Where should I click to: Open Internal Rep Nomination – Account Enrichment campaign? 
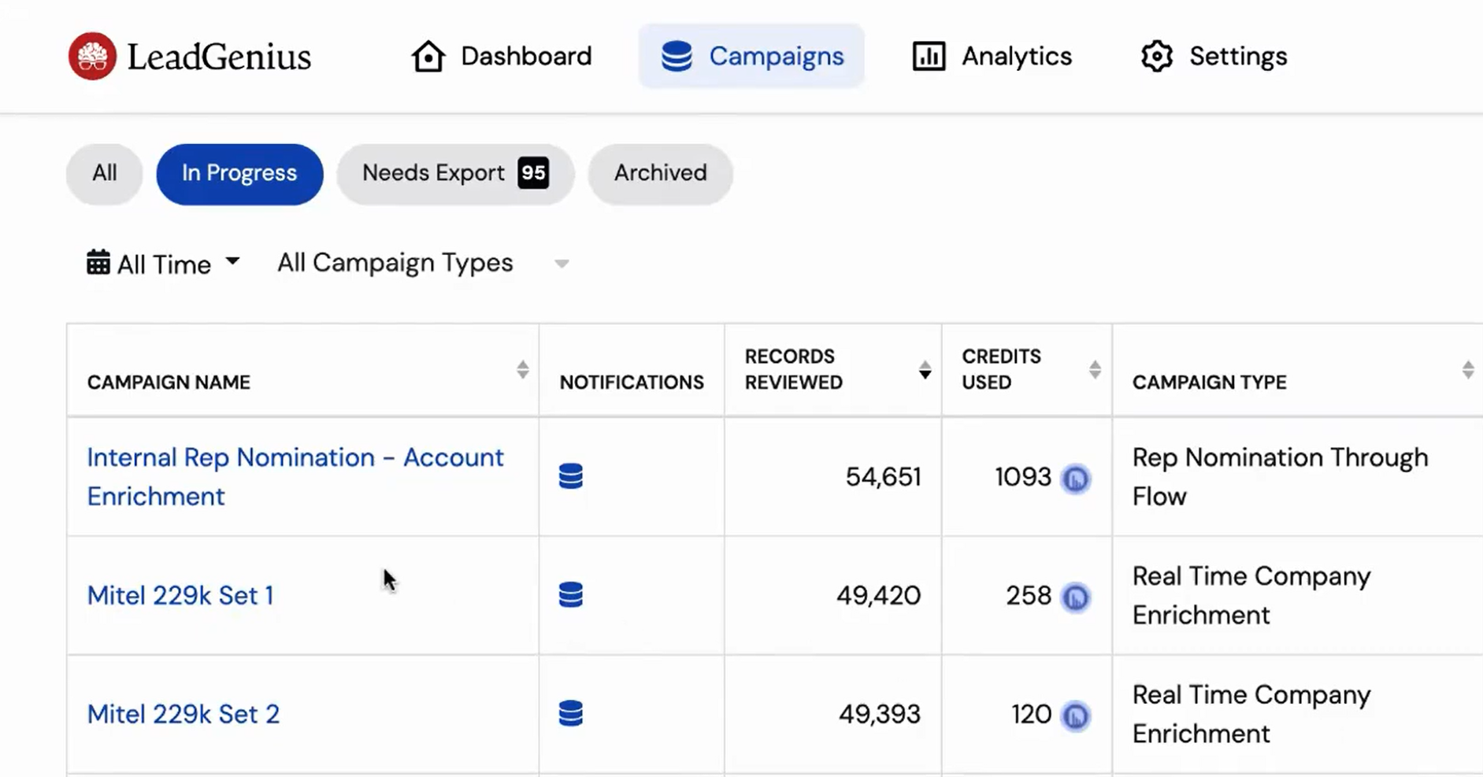click(x=295, y=476)
